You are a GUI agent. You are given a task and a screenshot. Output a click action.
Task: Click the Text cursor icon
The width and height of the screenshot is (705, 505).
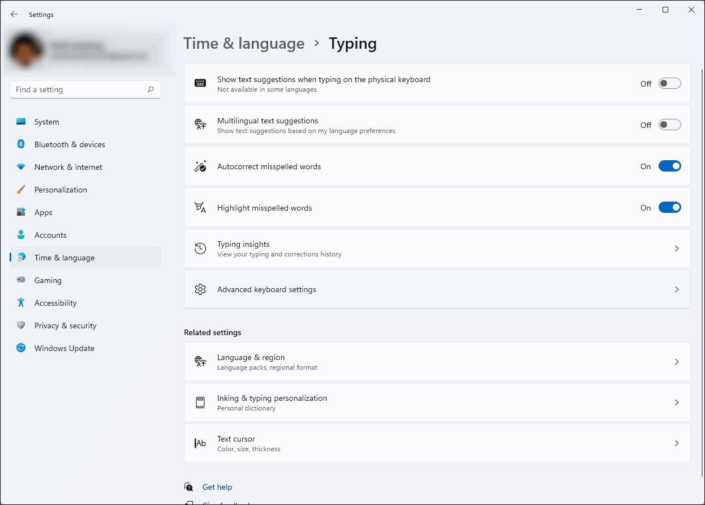[200, 443]
